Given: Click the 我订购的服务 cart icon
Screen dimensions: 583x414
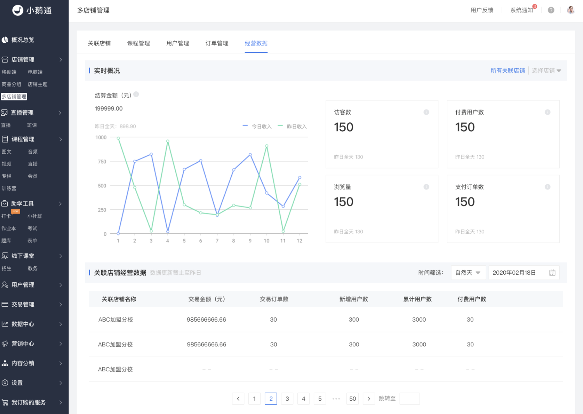Looking at the screenshot, I should pos(5,402).
